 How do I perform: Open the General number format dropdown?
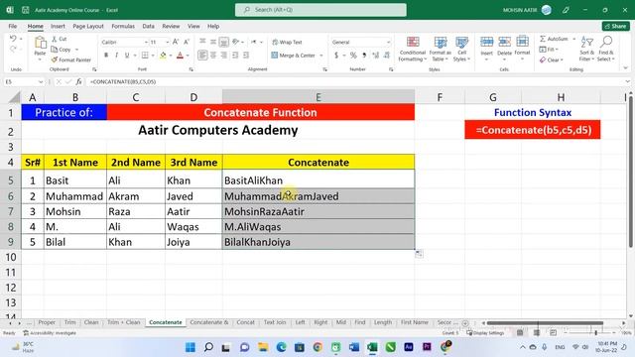(x=388, y=42)
